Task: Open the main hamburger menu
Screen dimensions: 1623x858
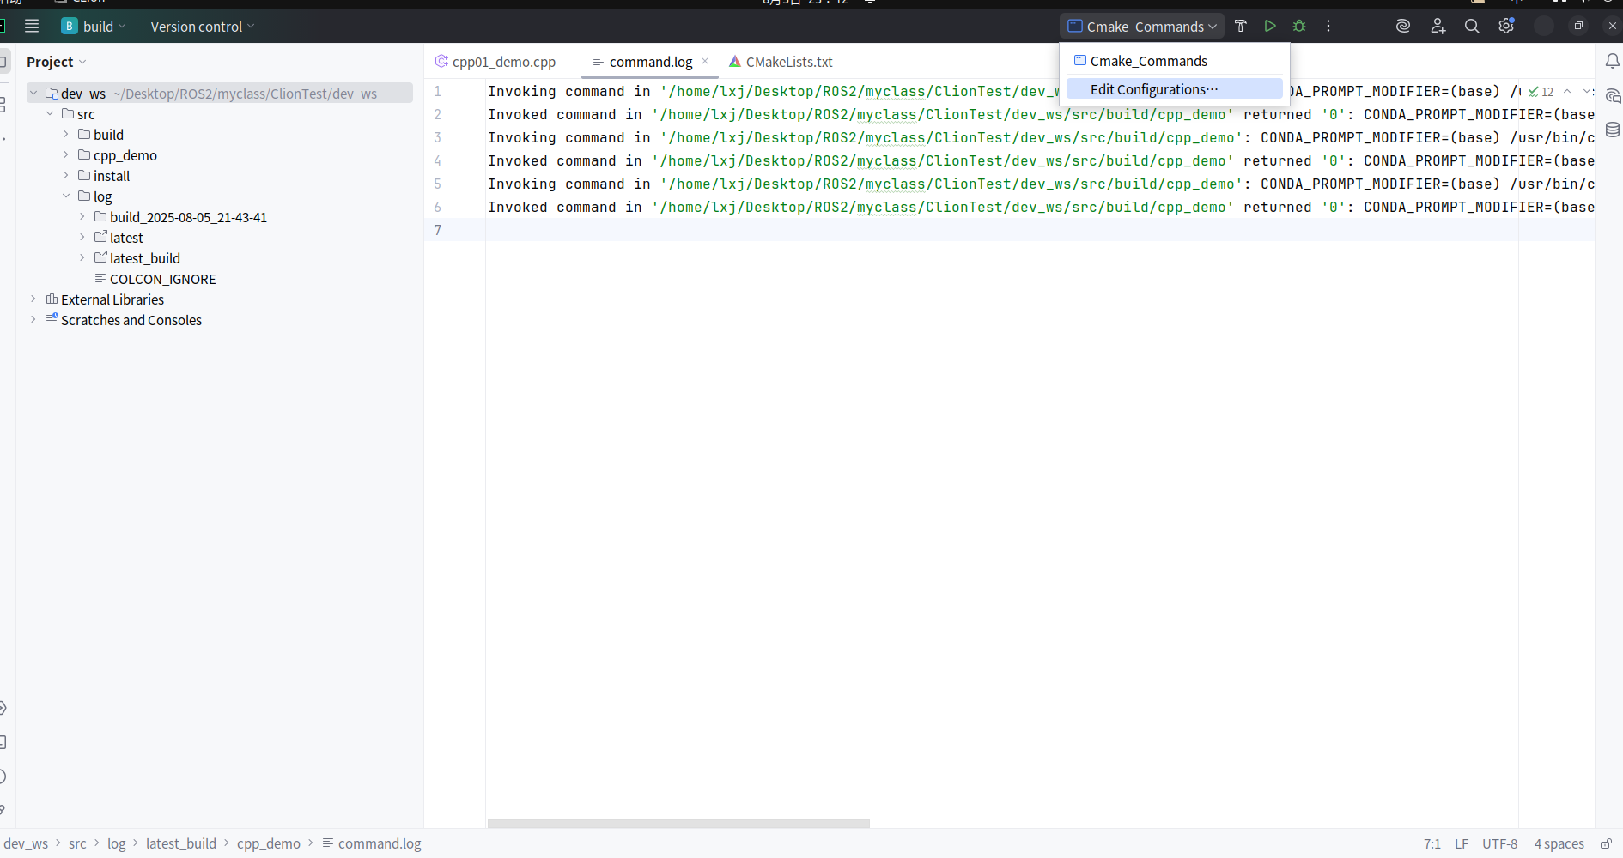Action: click(32, 27)
